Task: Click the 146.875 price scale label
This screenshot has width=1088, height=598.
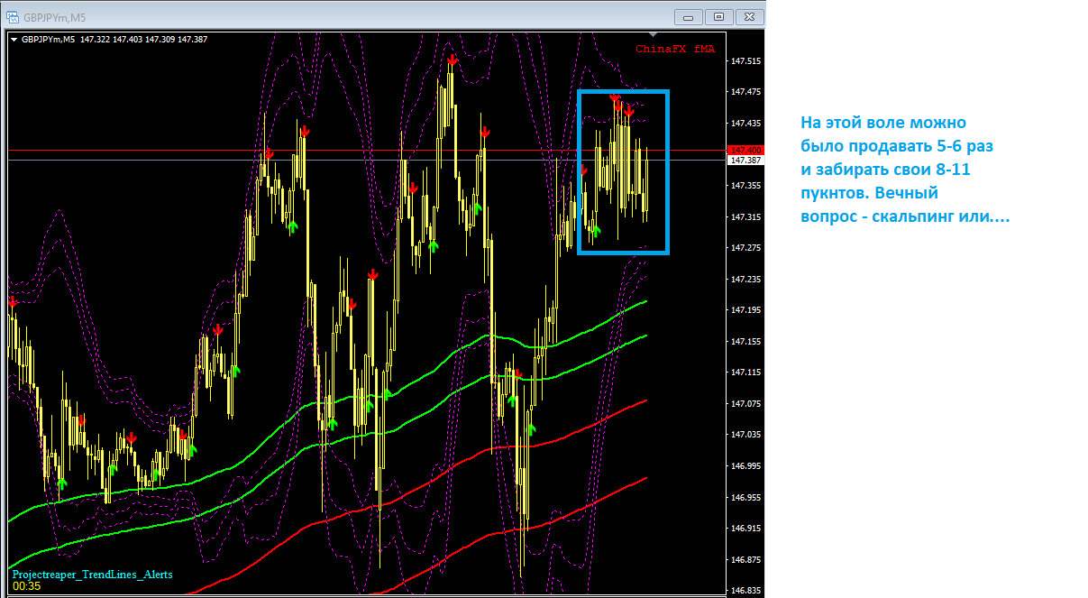Action: pyautogui.click(x=746, y=560)
